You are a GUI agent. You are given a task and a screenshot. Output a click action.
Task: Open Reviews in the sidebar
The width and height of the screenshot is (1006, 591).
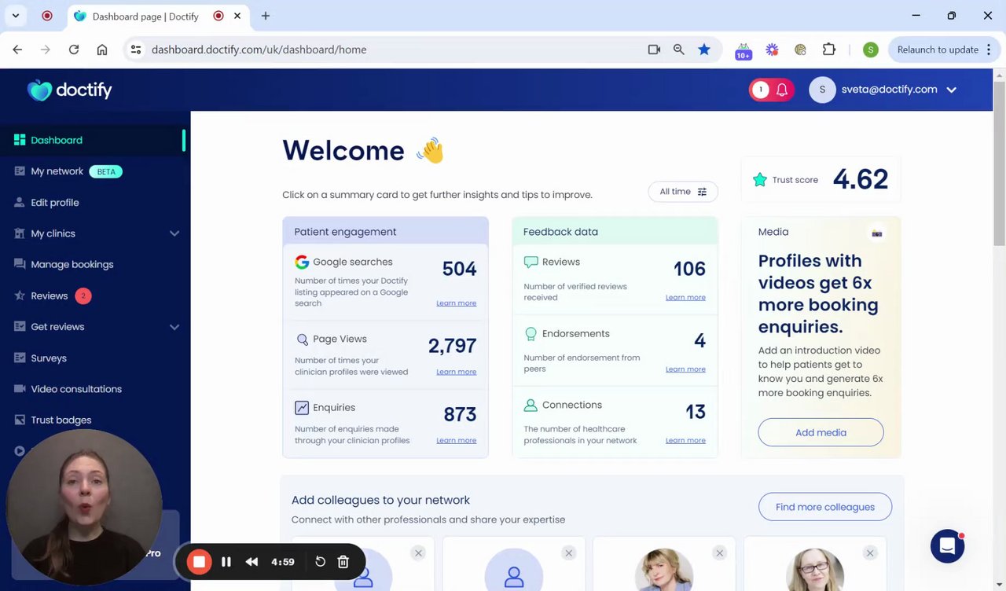coord(50,295)
